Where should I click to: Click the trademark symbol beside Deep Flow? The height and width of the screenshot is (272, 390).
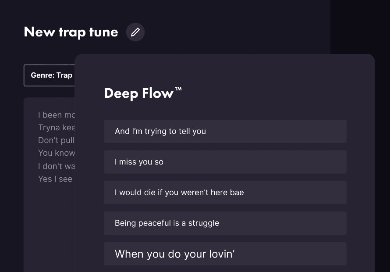point(178,89)
